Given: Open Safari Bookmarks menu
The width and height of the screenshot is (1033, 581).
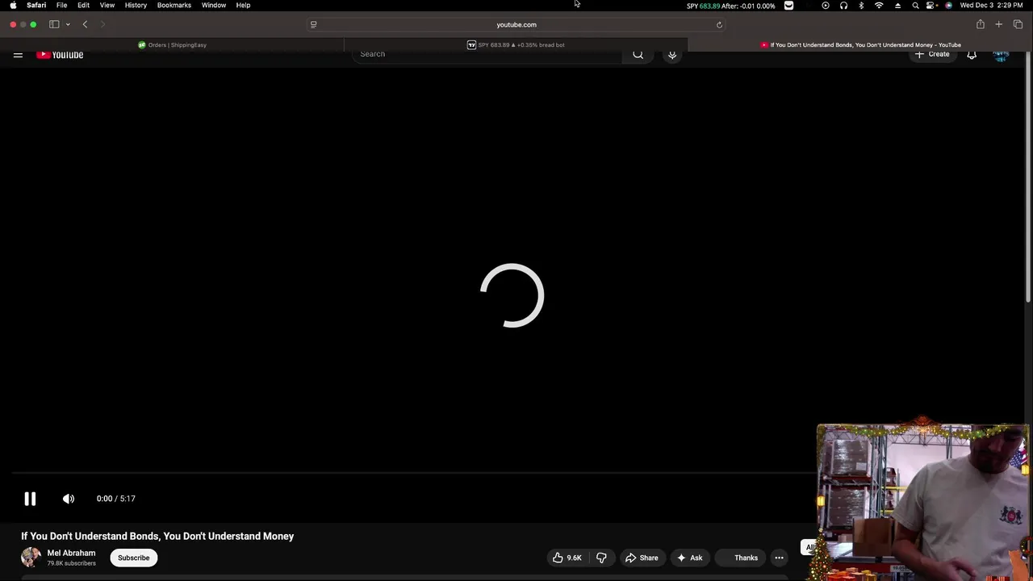Looking at the screenshot, I should coord(174,6).
